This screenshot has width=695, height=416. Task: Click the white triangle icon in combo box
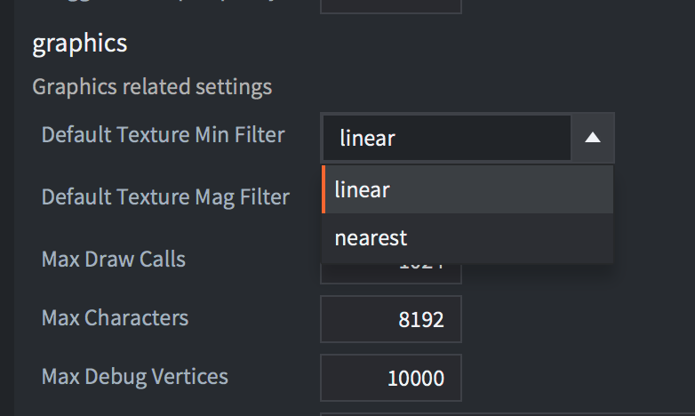pyautogui.click(x=593, y=138)
